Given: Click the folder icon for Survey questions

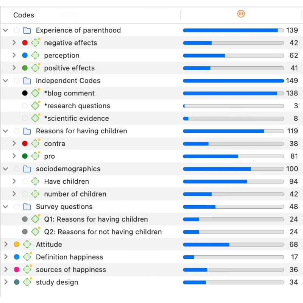Looking at the screenshot, I should [27, 207].
